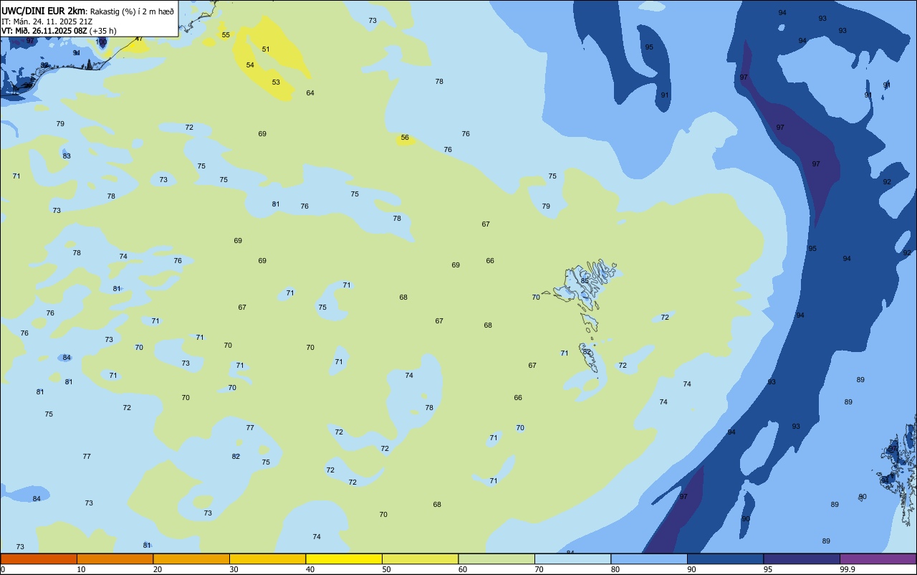The height and width of the screenshot is (575, 917).
Task: Click the map value 64
Action: click(310, 93)
